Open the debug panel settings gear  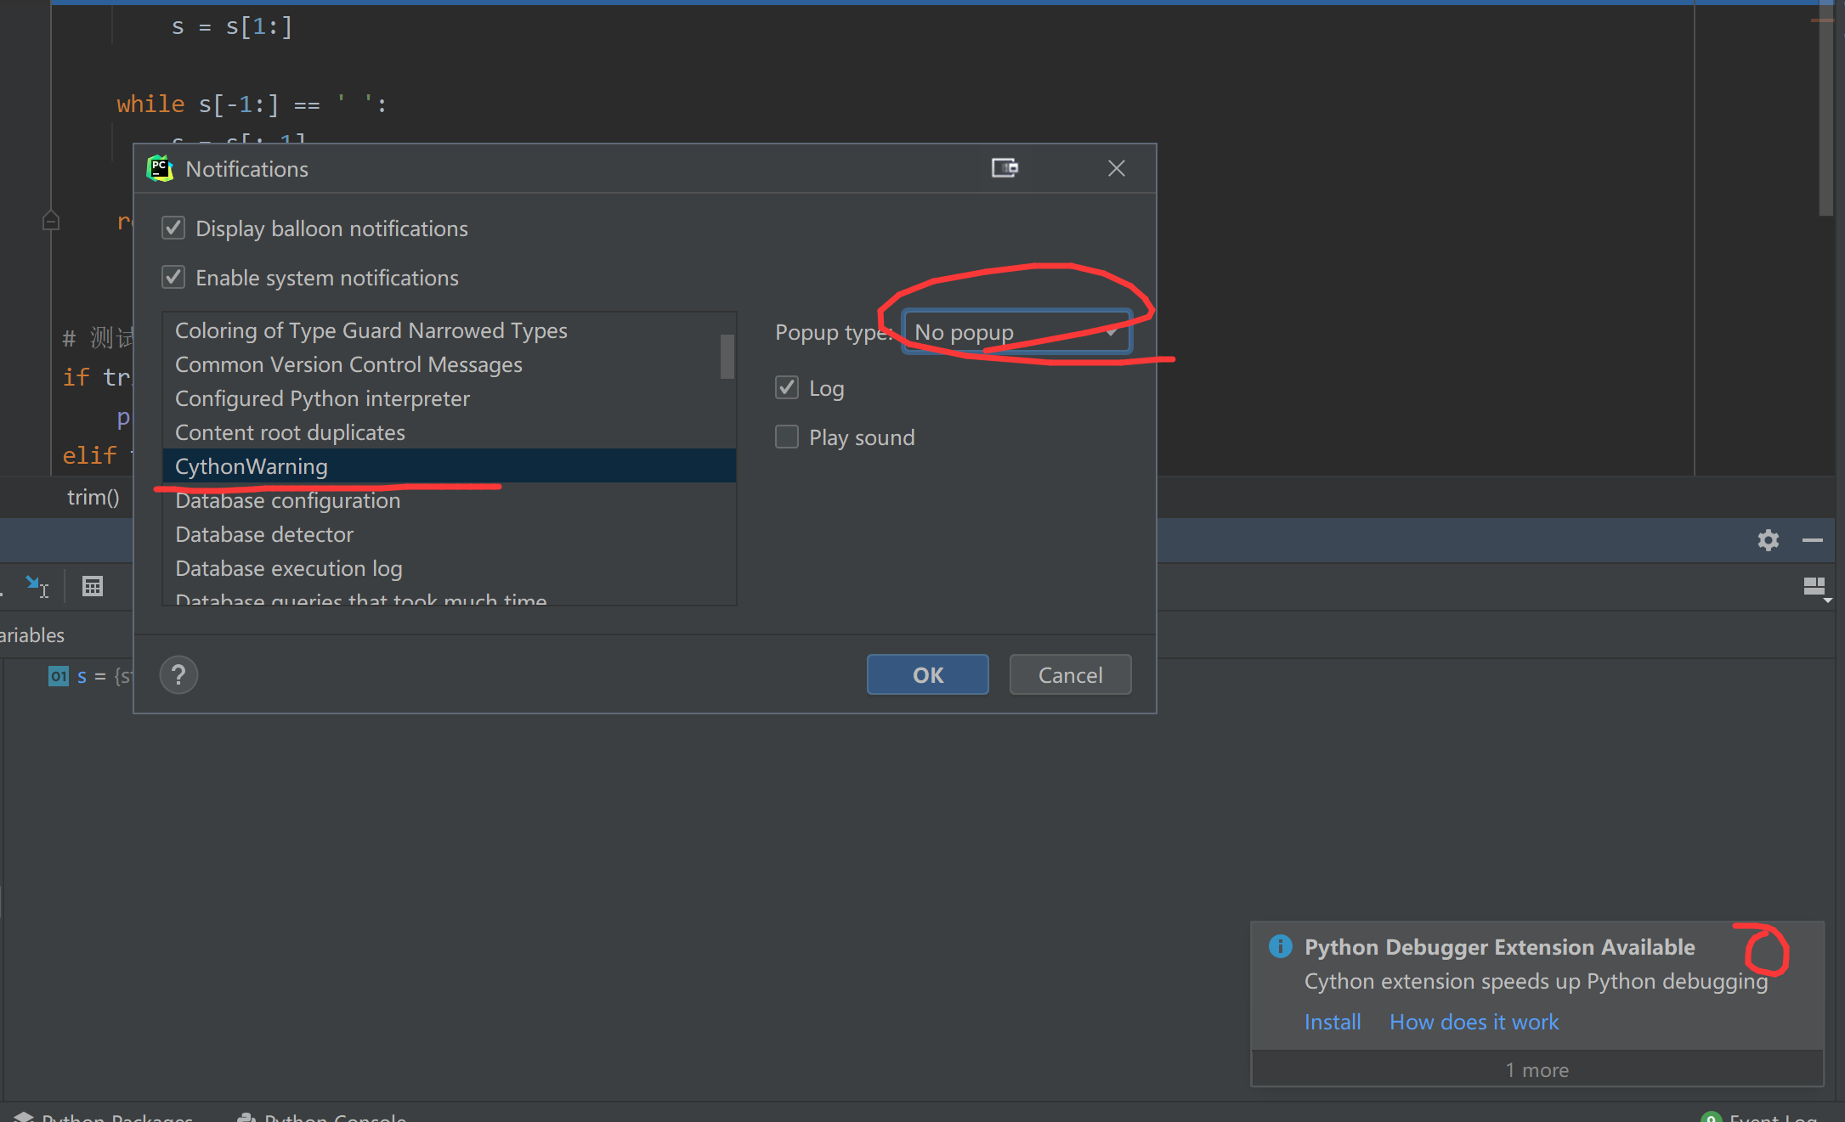(x=1768, y=540)
